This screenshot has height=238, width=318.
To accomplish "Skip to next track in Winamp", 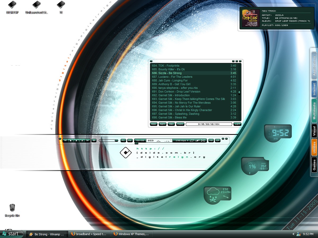I will pyautogui.click(x=88, y=141).
